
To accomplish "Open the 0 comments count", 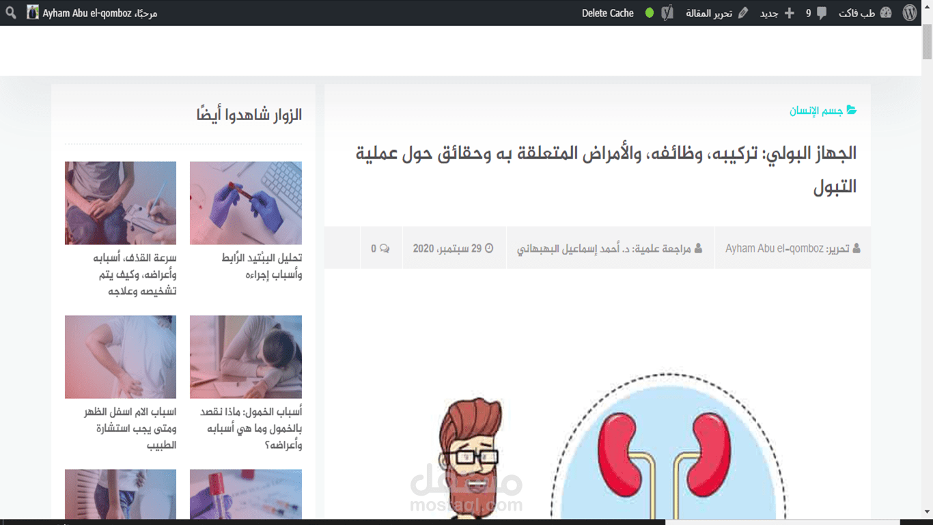I will [x=374, y=249].
